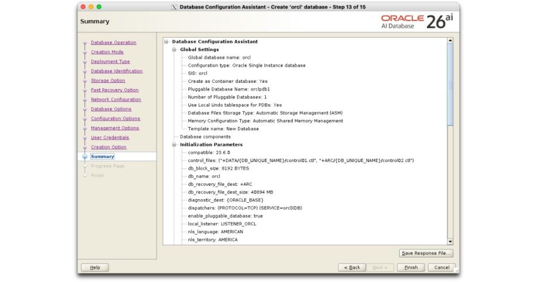Select the current Summary step
Image resolution: width=537 pixels, height=282 pixels.
coord(102,156)
